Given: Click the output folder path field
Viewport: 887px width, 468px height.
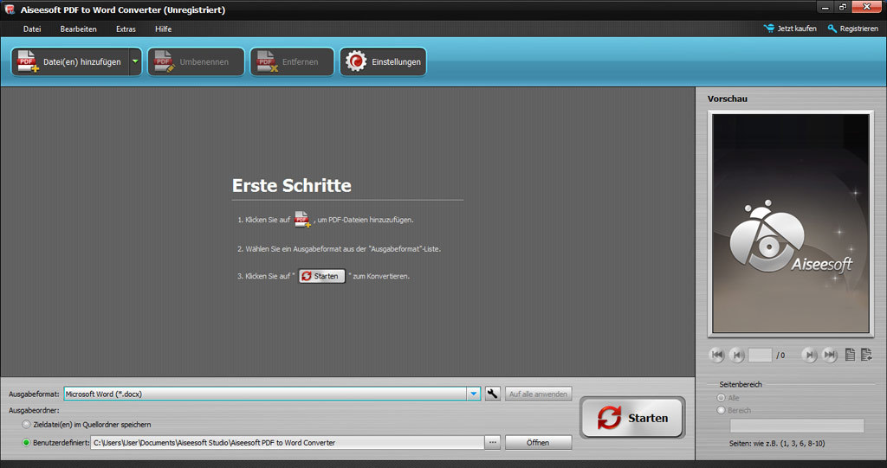Looking at the screenshot, I should tap(288, 443).
